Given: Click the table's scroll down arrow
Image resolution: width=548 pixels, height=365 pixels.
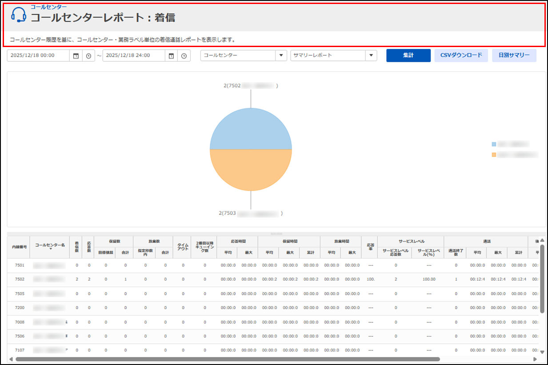Looking at the screenshot, I should point(542,352).
